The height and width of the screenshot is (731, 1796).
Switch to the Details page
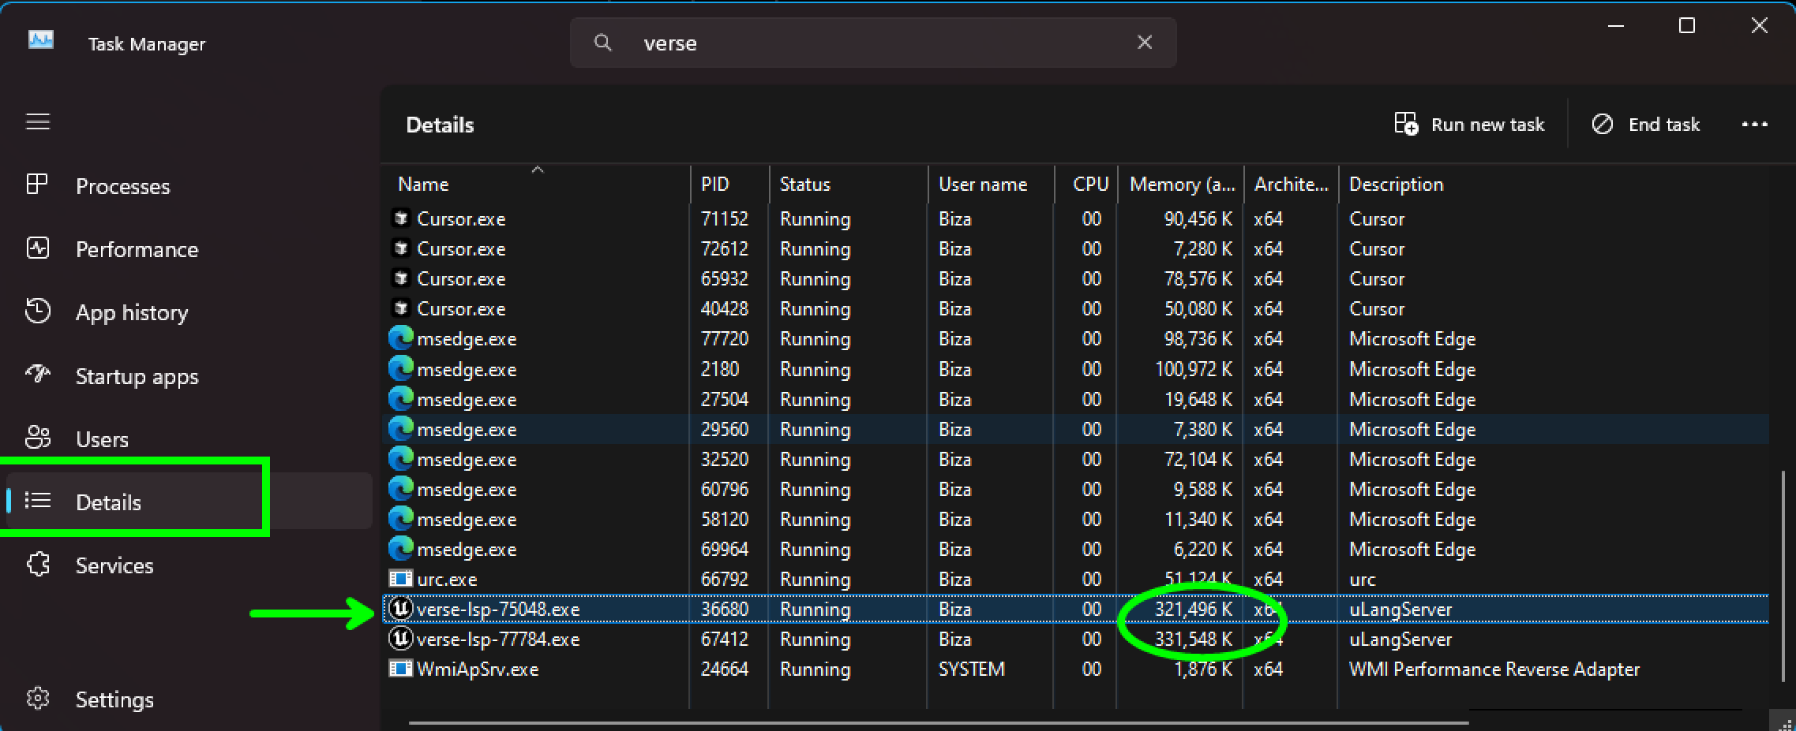point(108,502)
